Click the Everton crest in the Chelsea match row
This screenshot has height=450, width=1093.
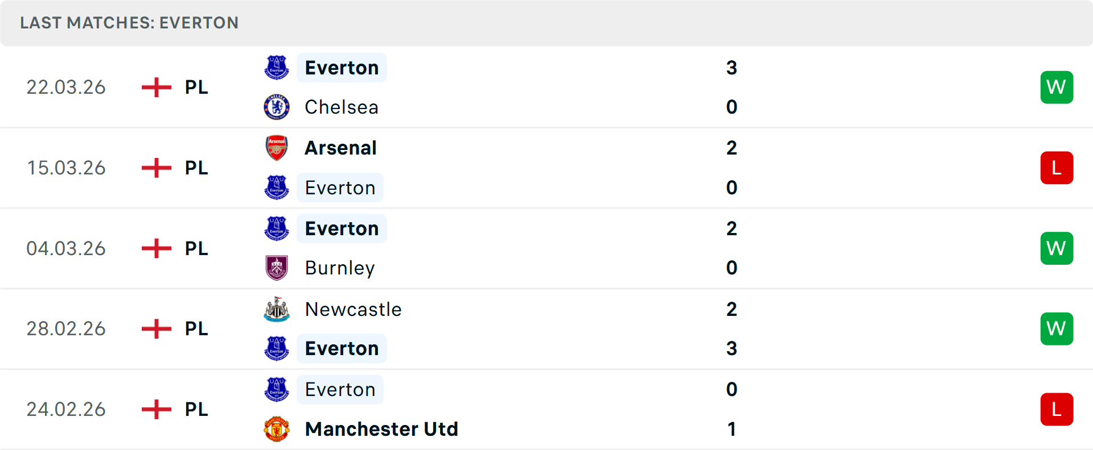277,67
